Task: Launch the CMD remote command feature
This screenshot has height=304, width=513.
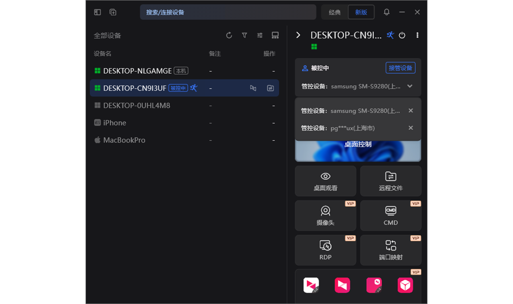Action: pyautogui.click(x=390, y=215)
